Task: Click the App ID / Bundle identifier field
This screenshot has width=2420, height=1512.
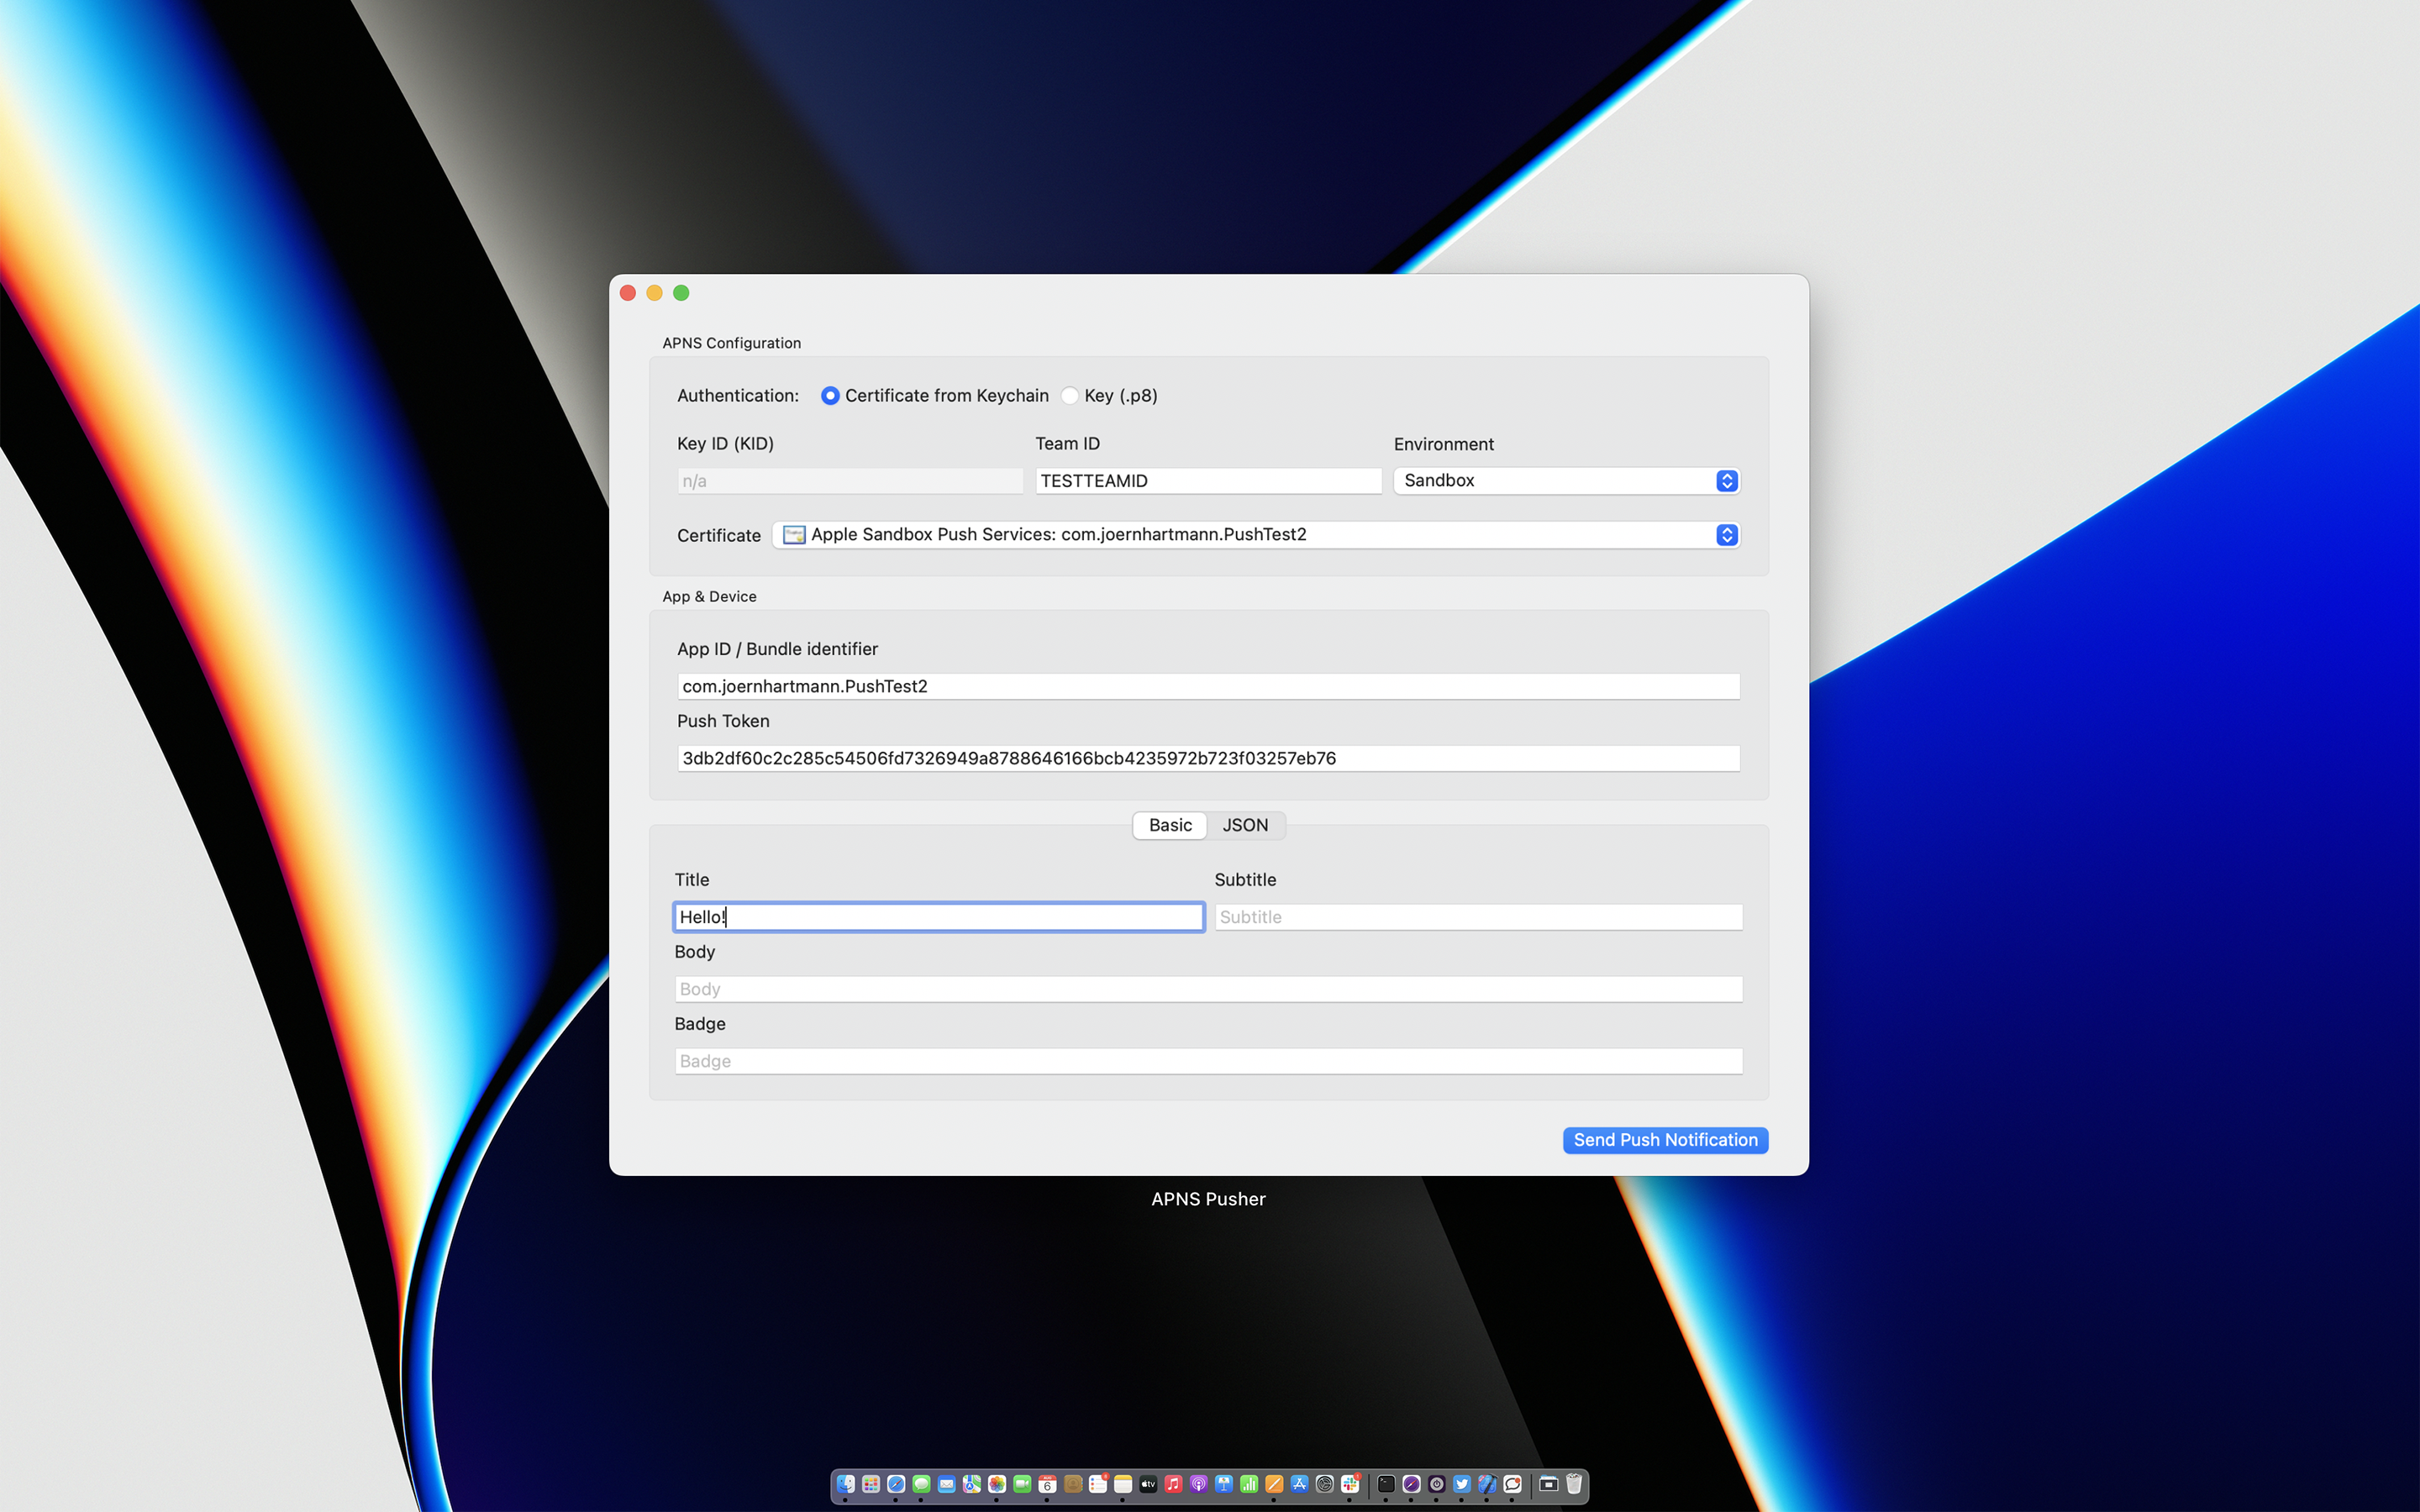Action: [x=1208, y=686]
